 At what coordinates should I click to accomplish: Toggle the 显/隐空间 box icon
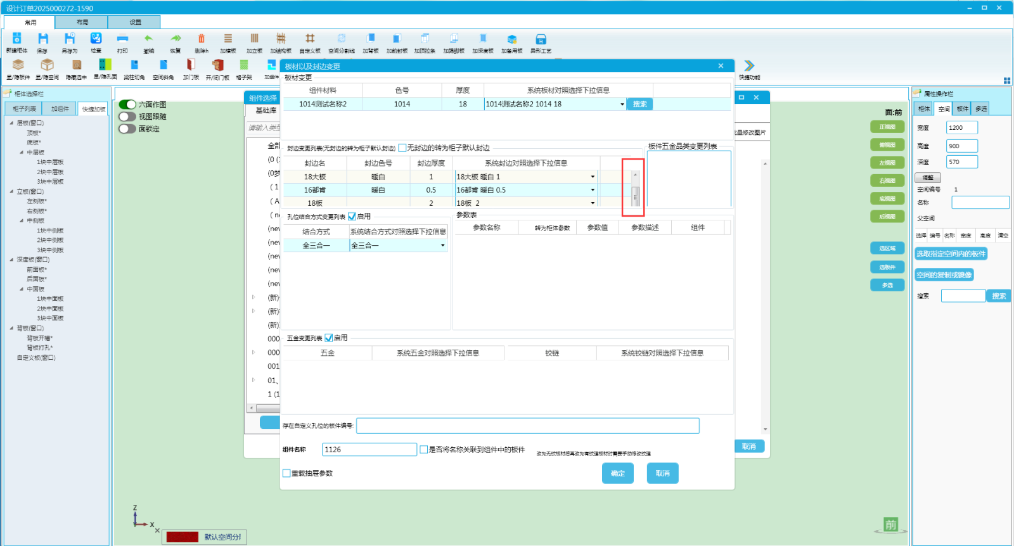click(x=47, y=65)
